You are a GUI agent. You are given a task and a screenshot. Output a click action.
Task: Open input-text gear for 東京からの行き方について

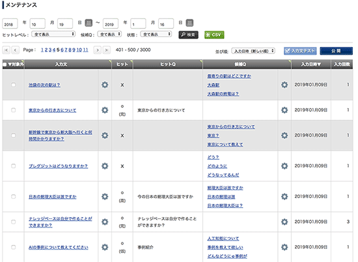coord(105,110)
